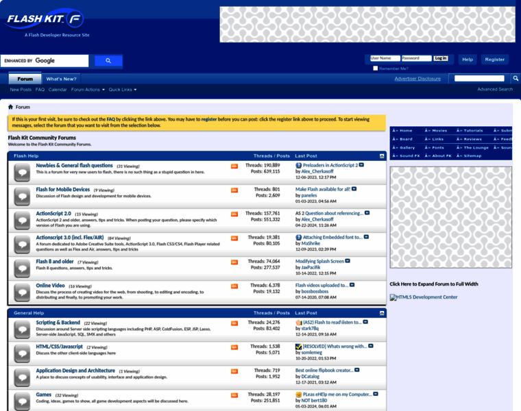521x411 pixels.
Task: Open the DCatalog user profile link
Action: pyautogui.click(x=311, y=377)
